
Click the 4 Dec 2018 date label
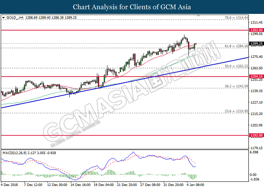9,185
